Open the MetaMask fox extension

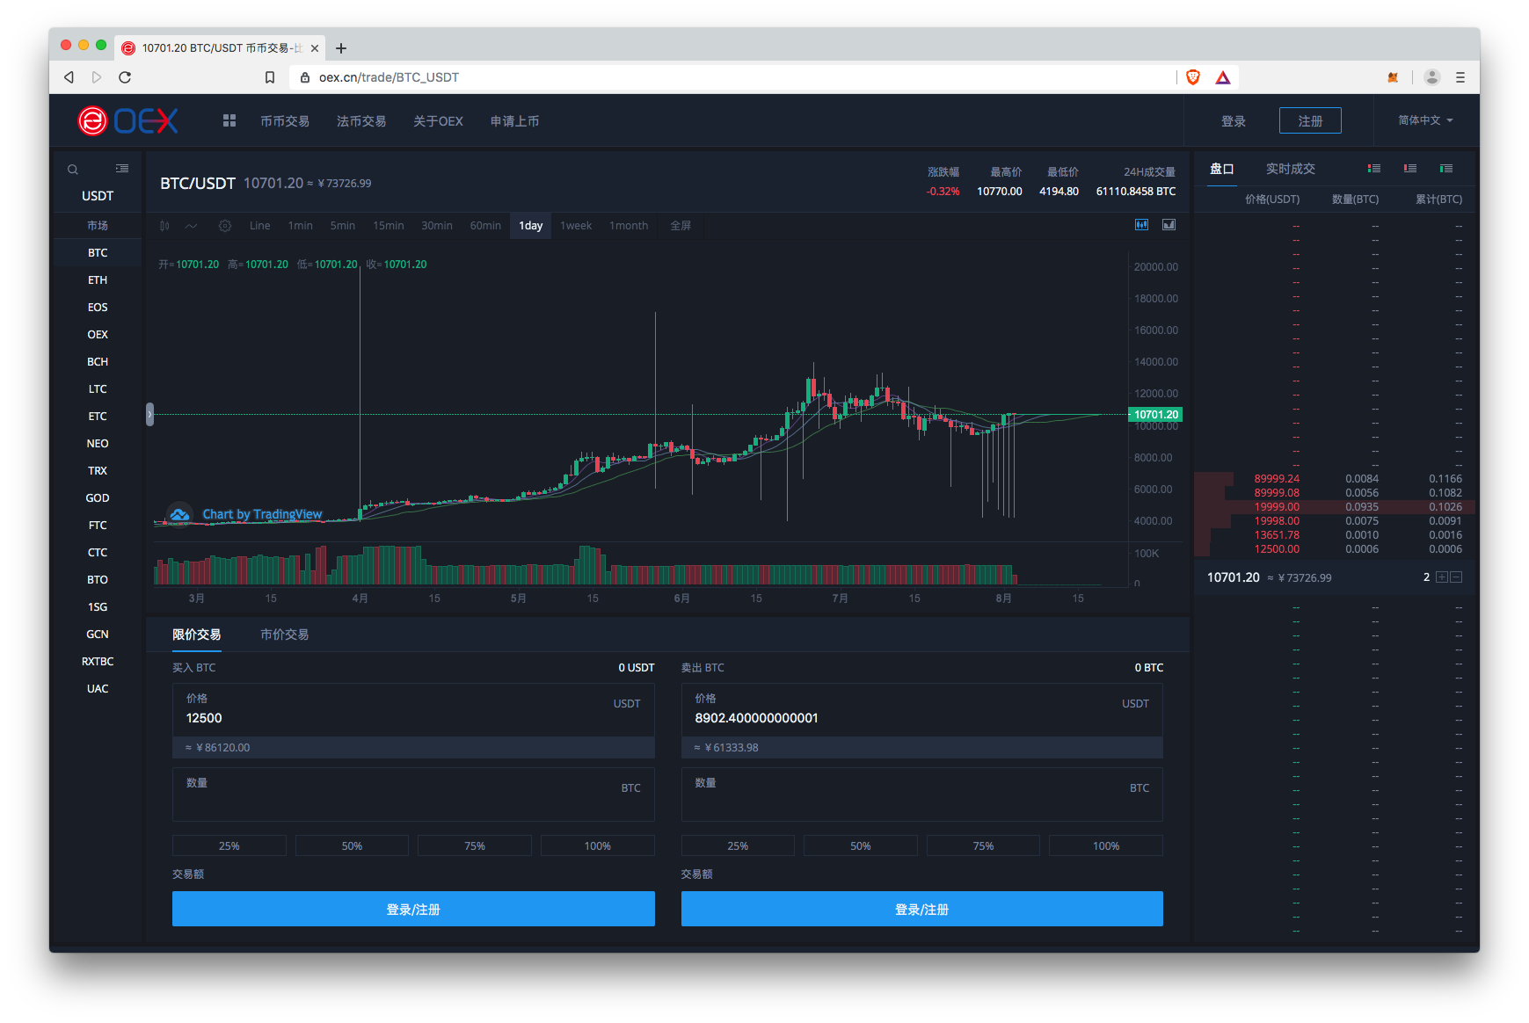[1393, 77]
